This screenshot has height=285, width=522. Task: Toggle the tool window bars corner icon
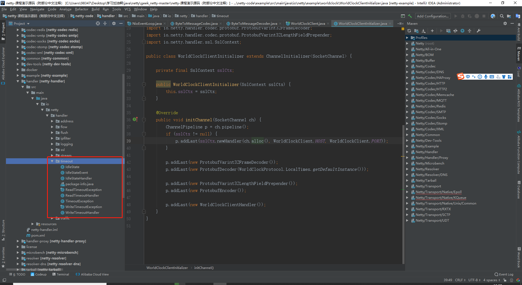[x=4, y=280]
